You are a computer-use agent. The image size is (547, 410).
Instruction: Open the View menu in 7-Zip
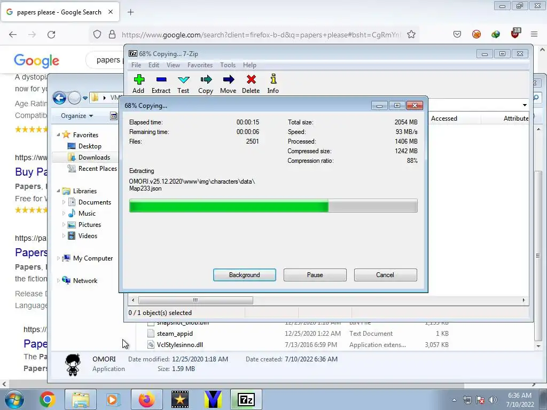[x=173, y=65]
